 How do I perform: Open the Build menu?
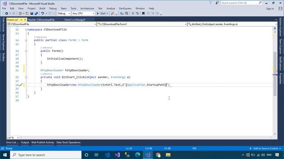click(42, 8)
